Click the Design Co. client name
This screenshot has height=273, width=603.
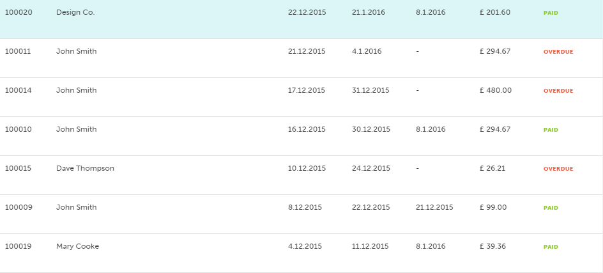pos(75,12)
